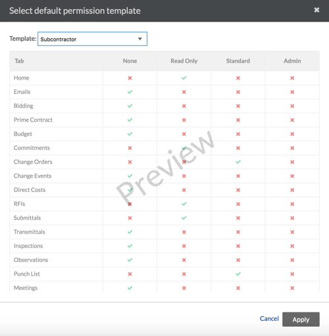Click the green check for Change Events None
Image resolution: width=329 pixels, height=336 pixels.
130,176
